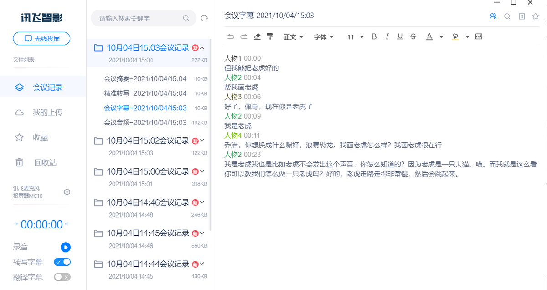Screen dimensions: 547x290
Task: Expand the 10月04日14:44 record chevron
Action: tap(202, 264)
